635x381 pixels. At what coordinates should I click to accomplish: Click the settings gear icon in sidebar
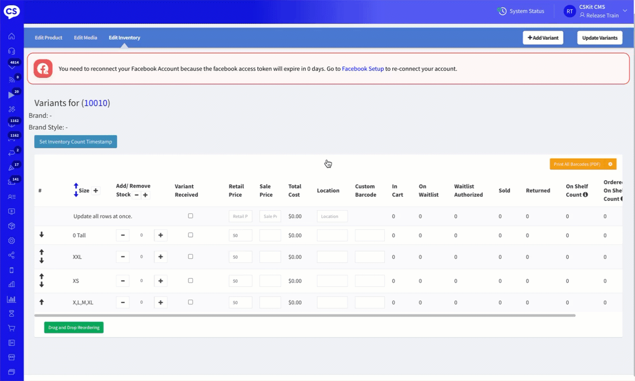(12, 240)
